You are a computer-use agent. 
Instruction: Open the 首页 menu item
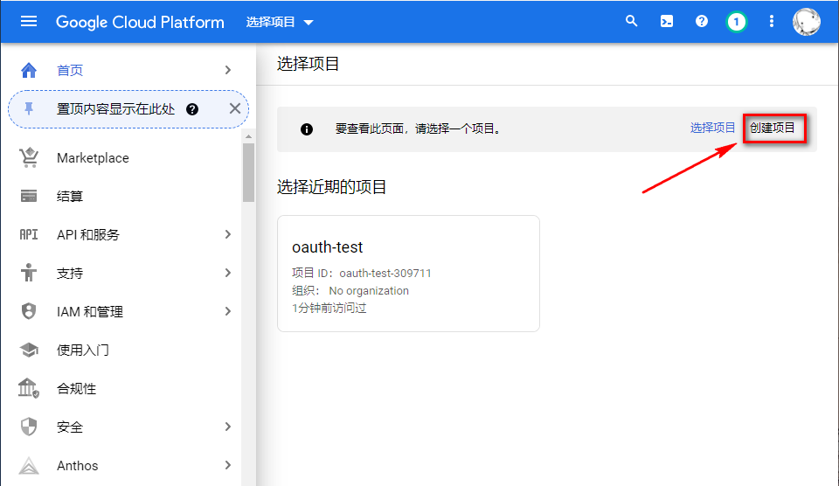(x=70, y=70)
